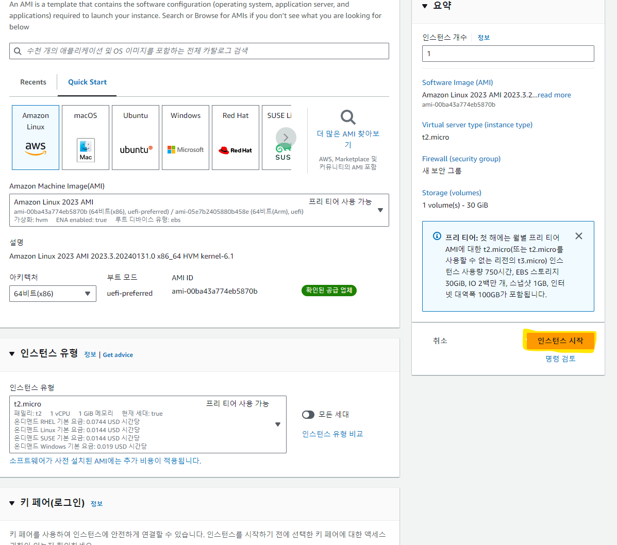
Task: Click 정보 link beside 키 페어 heading
Action: click(96, 504)
